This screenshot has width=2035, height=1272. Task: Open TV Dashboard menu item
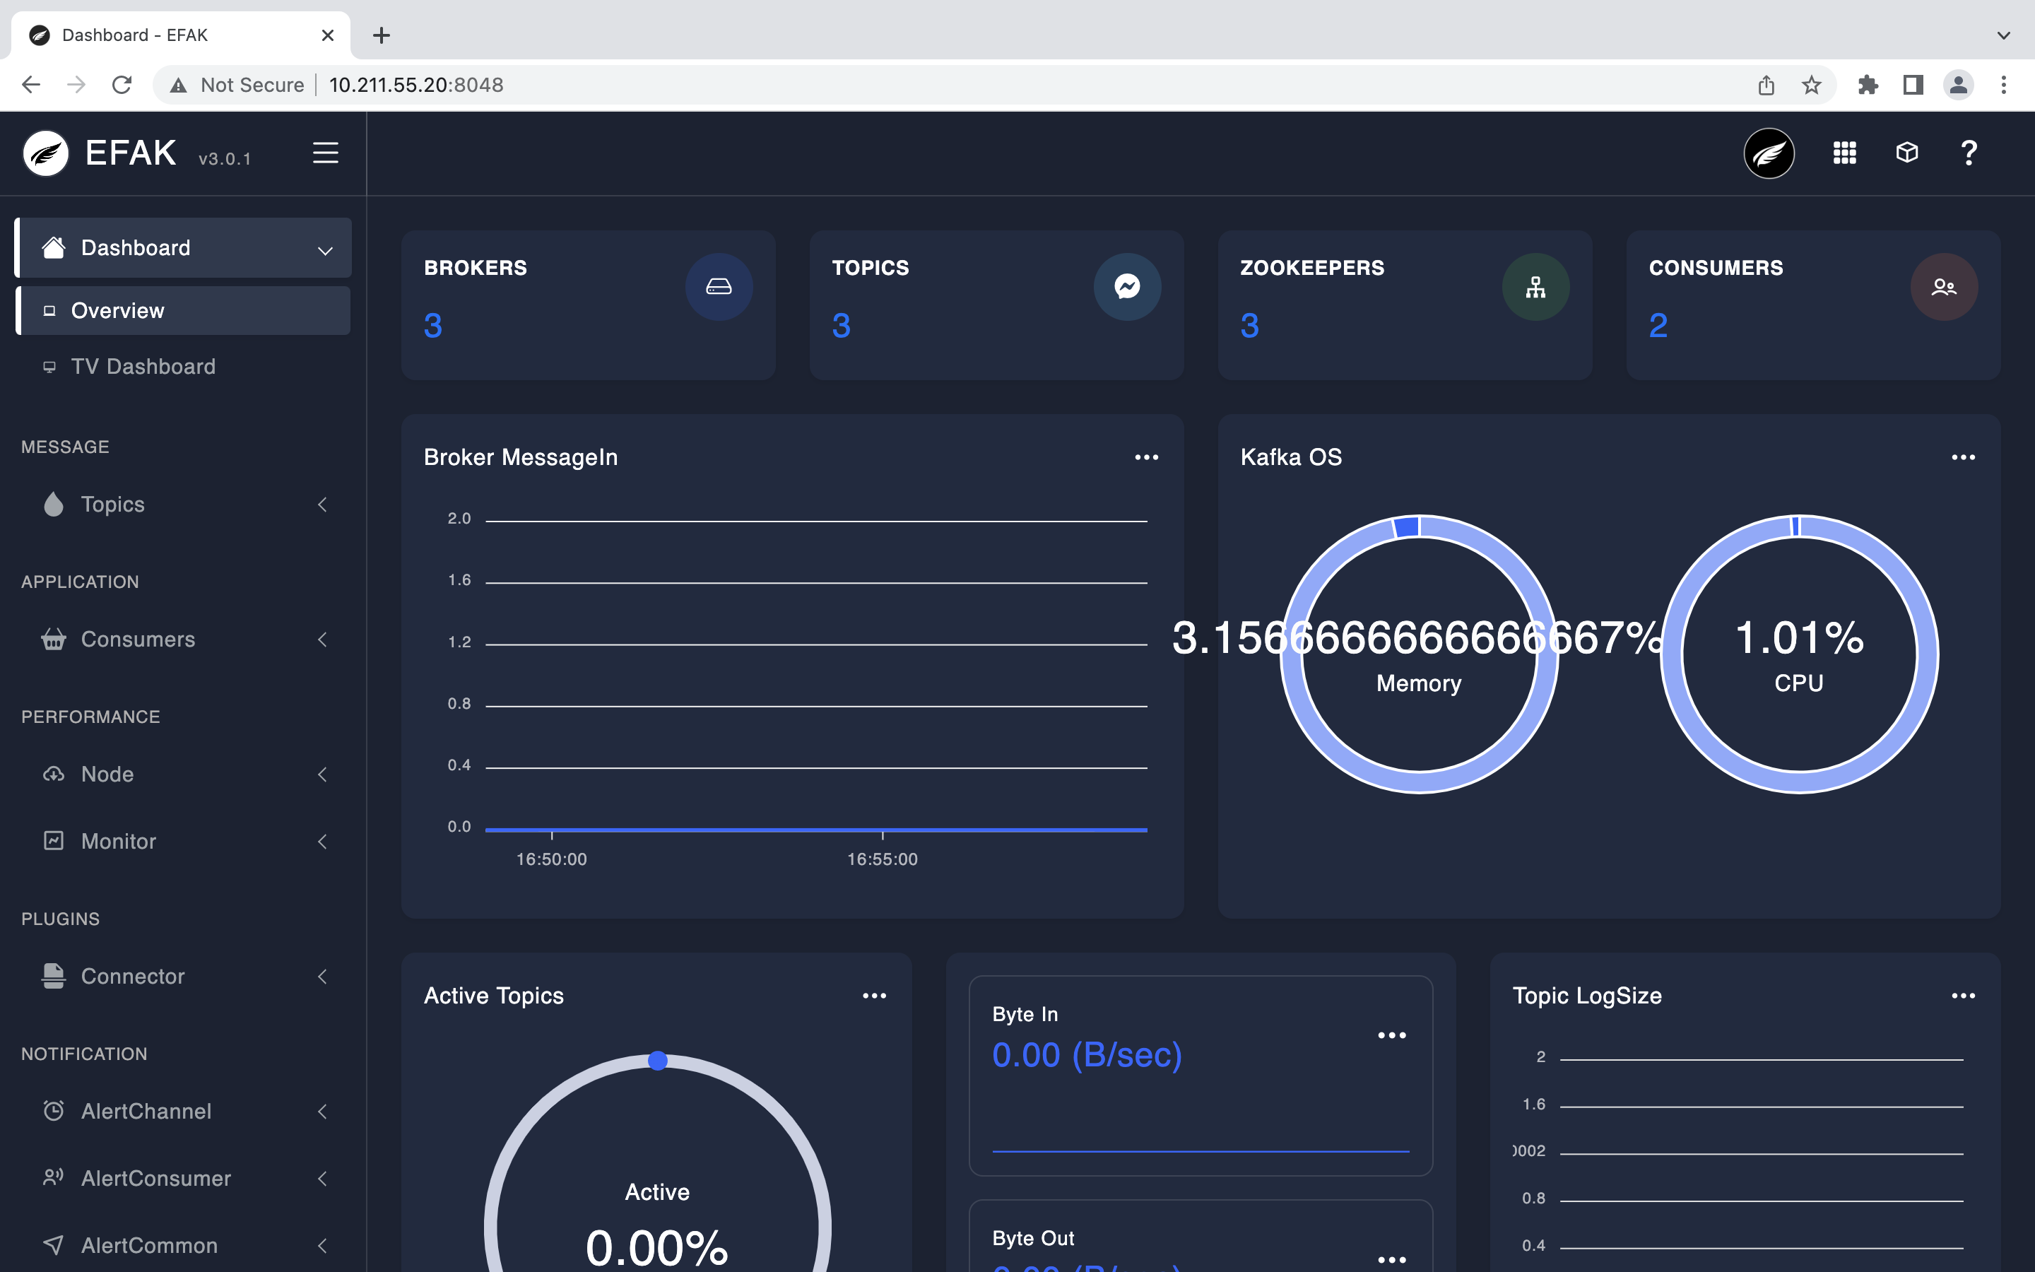click(143, 367)
